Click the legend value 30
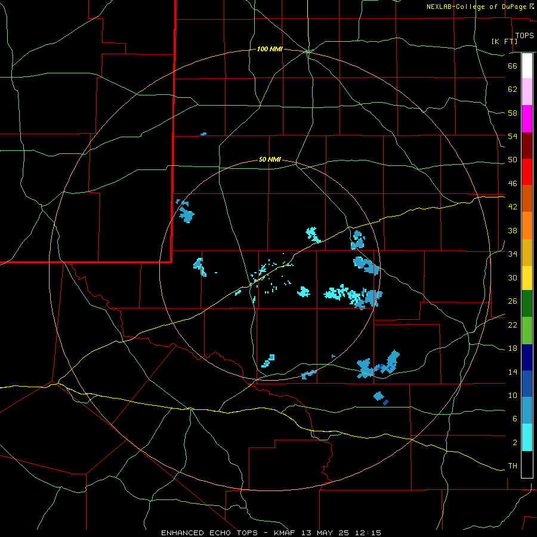 (x=513, y=277)
